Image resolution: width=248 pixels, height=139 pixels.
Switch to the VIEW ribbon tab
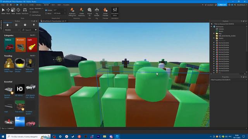(x=59, y=5)
